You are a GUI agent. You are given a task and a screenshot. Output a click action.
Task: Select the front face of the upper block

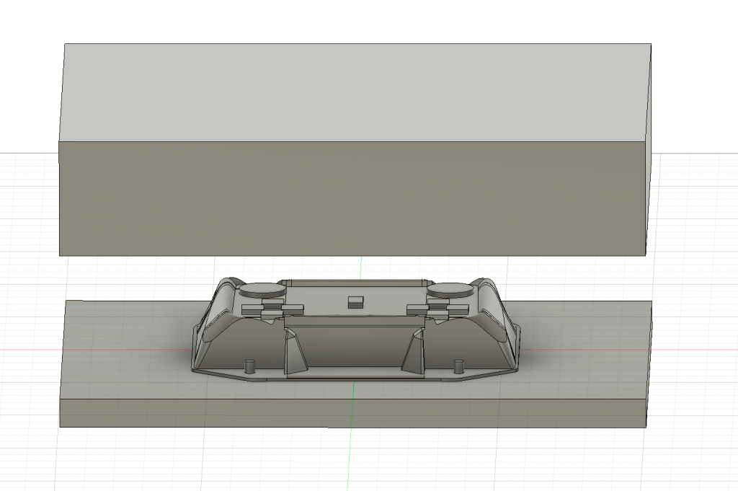point(353,198)
